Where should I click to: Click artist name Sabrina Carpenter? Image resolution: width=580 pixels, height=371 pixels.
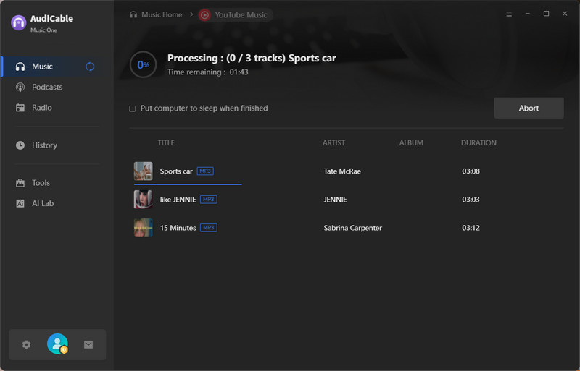point(353,228)
